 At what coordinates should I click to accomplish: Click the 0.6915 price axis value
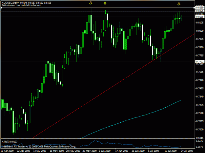(200, 138)
